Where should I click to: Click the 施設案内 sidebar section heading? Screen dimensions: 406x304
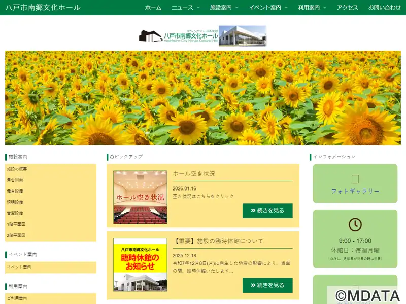point(18,157)
